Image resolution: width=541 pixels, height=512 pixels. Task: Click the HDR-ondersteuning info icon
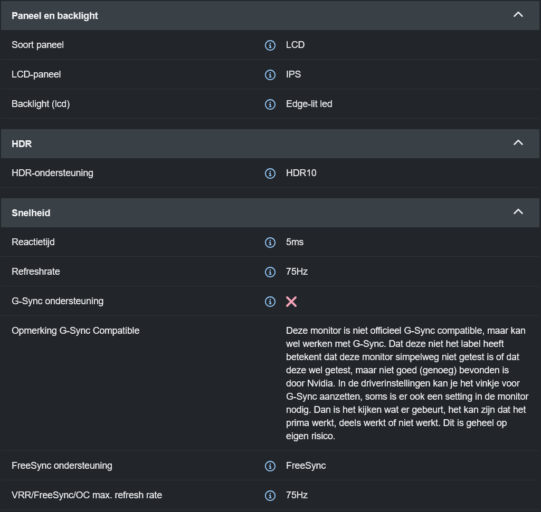click(270, 173)
